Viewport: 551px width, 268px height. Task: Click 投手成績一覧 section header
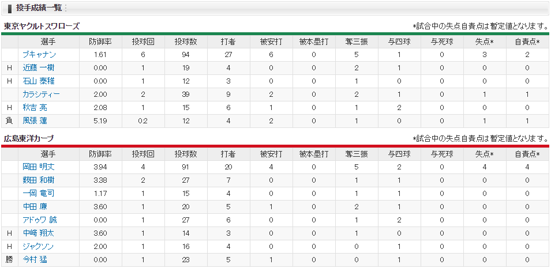[x=39, y=7]
